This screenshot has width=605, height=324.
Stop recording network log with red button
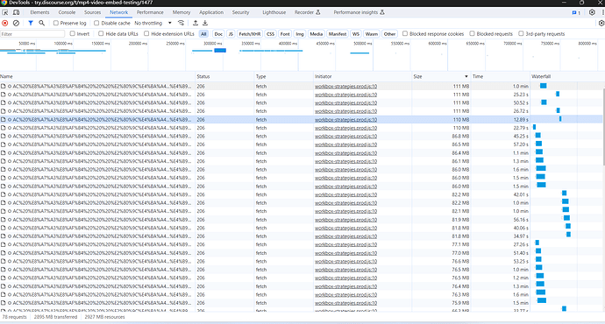tap(5, 23)
